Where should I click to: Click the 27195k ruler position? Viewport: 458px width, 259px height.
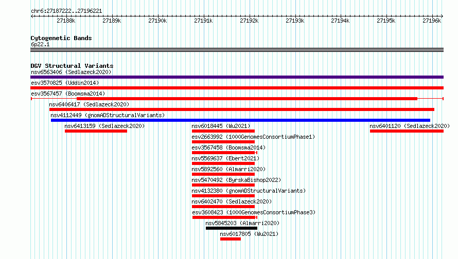click(x=386, y=21)
